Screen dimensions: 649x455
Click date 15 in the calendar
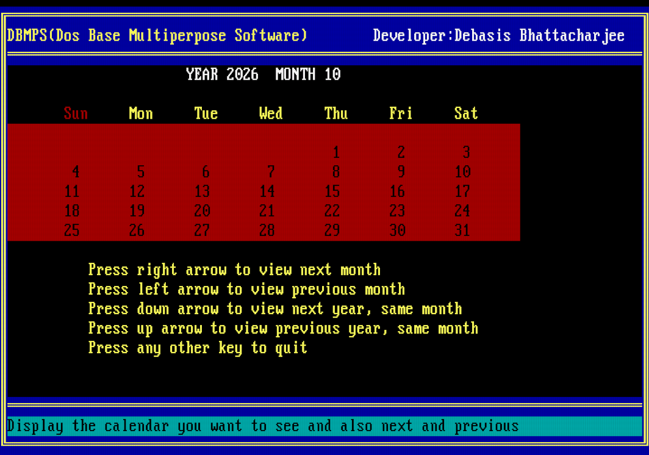click(x=332, y=192)
